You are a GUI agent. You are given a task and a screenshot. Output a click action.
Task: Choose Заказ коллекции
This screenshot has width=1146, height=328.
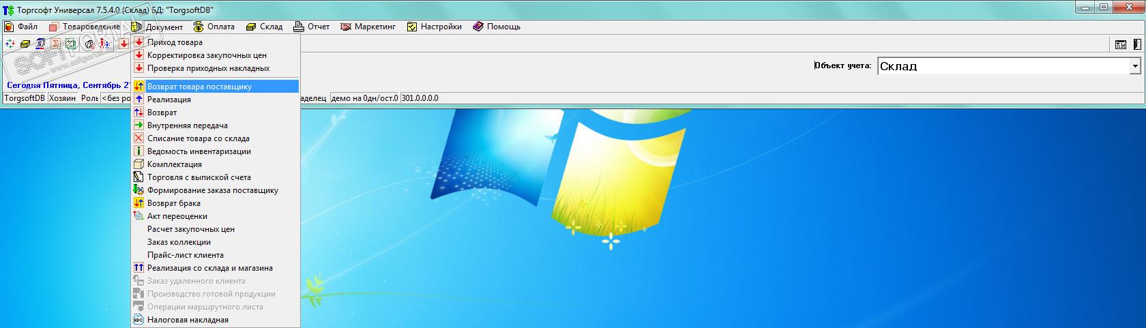pos(216,242)
